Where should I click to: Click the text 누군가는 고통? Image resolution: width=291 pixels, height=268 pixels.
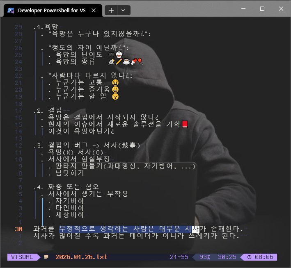click(x=79, y=82)
